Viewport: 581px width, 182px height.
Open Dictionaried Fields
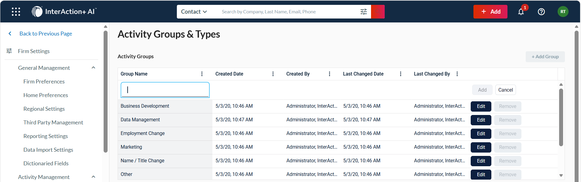pos(46,163)
